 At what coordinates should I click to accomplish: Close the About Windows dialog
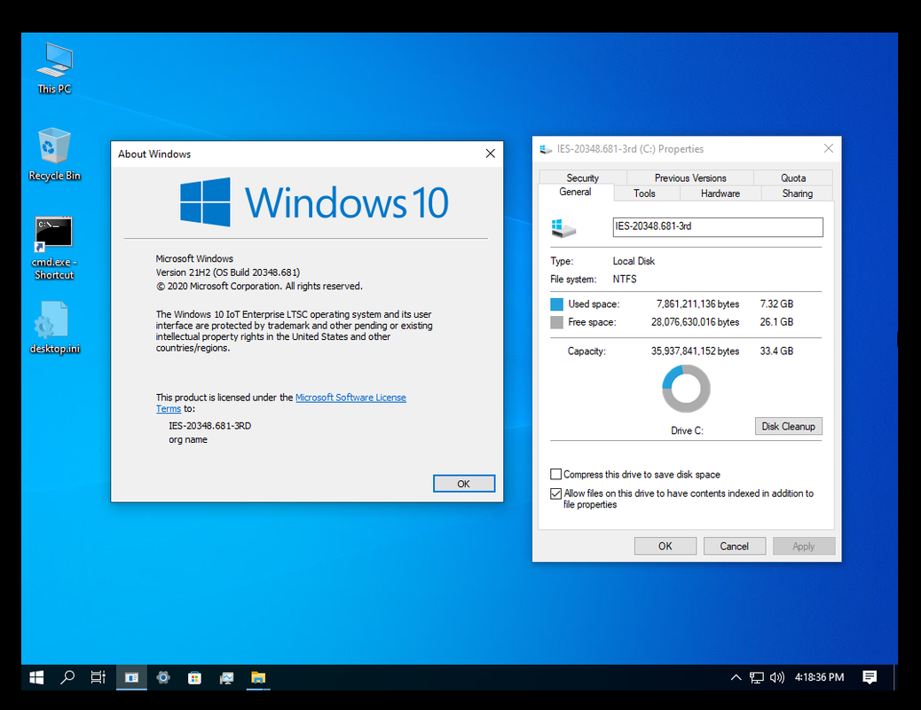[491, 154]
